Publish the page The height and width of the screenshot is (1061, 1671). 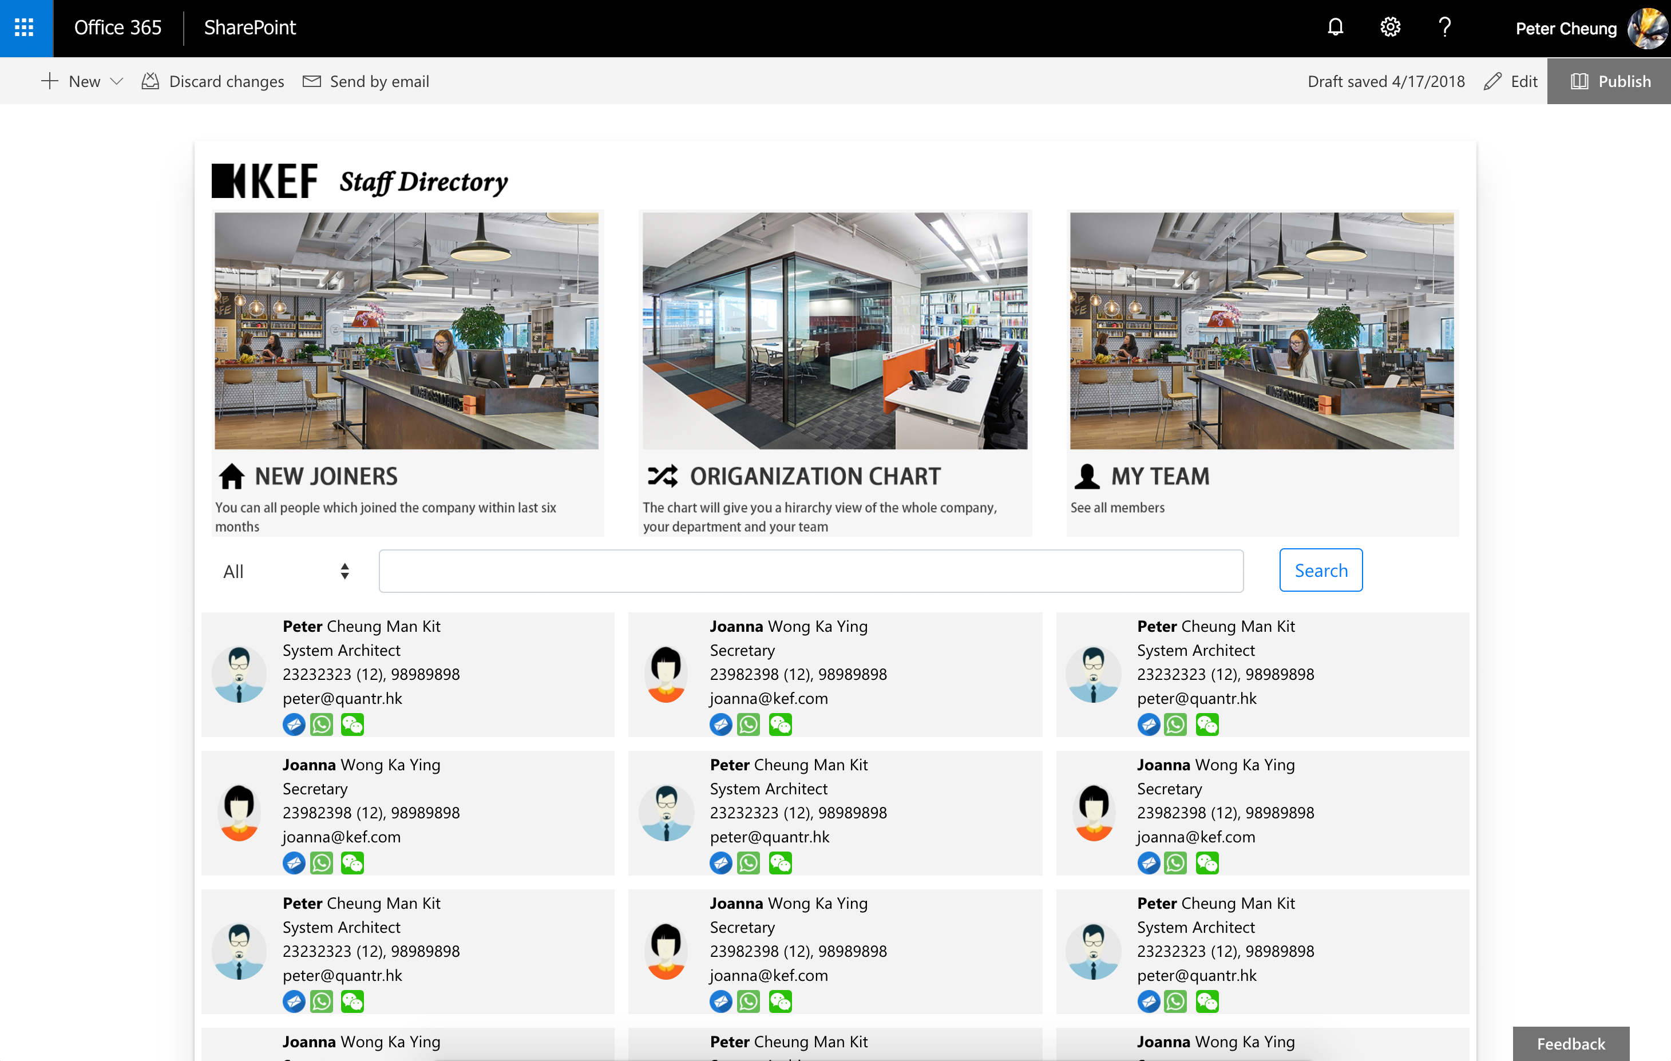[x=1609, y=81]
